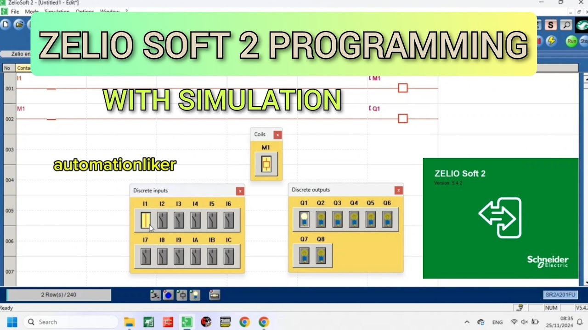Click row number 005 in ladder editor
Image resolution: width=588 pixels, height=330 pixels.
[x=9, y=211]
